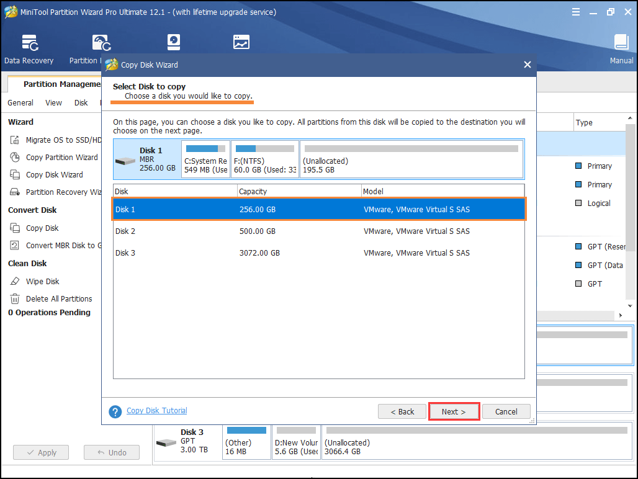Image resolution: width=638 pixels, height=479 pixels.
Task: Select Disk 1 row in disk list
Action: pos(318,210)
